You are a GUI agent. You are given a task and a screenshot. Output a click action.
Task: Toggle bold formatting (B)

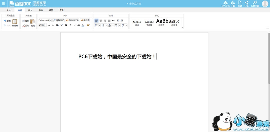tap(66, 25)
